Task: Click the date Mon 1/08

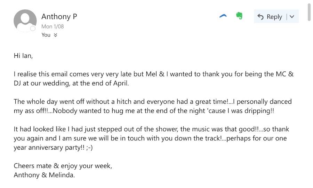Action: (53, 26)
